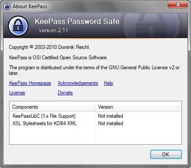191x168 pixels.
Task: Open the KeePass Homepage link
Action: coord(30,83)
